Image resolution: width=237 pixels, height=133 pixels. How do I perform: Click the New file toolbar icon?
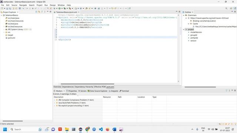click(2, 8)
